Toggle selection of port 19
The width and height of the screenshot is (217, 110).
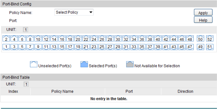click(78, 47)
